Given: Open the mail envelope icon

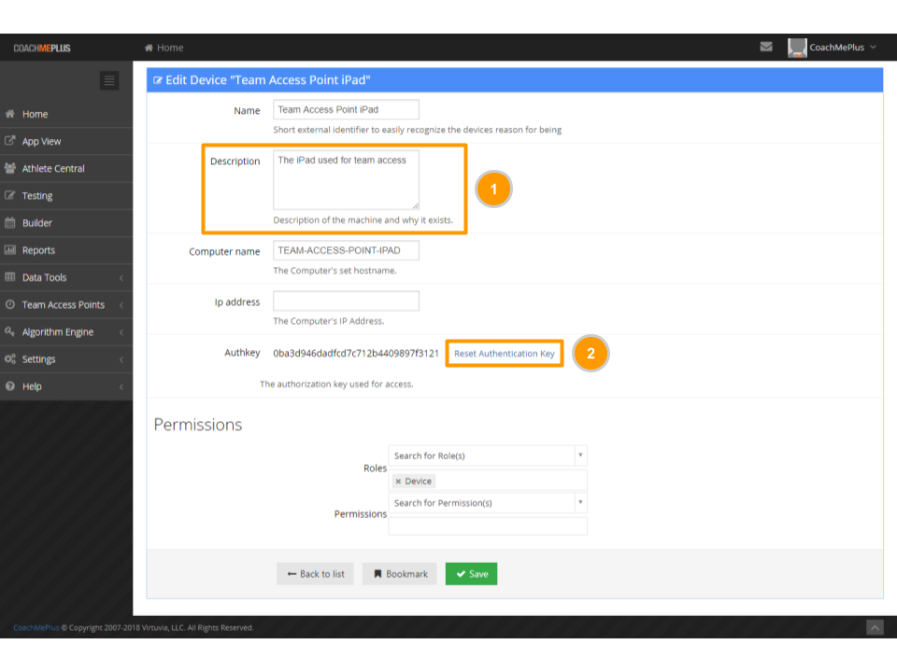Looking at the screenshot, I should tap(766, 47).
